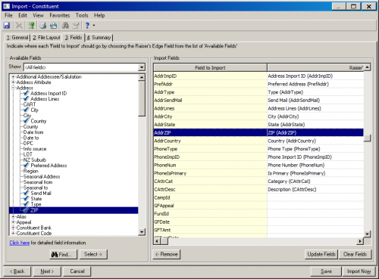379x279 pixels.
Task: Expand the Alias tree node
Action: click(x=13, y=216)
